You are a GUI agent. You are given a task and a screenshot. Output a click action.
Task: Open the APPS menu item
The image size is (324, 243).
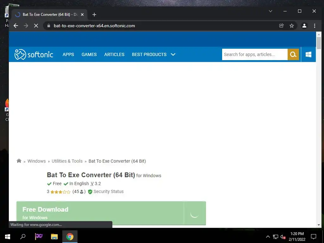[x=68, y=54]
